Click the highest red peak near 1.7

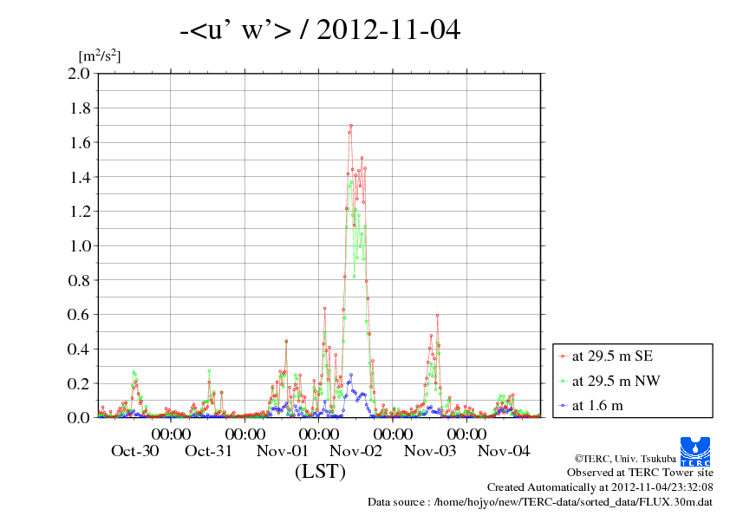pyautogui.click(x=351, y=126)
